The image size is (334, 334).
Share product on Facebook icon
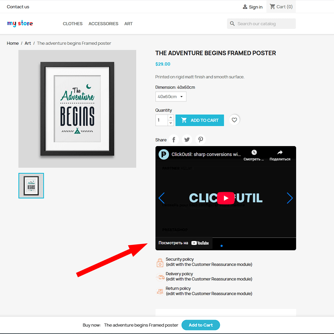[x=174, y=140]
